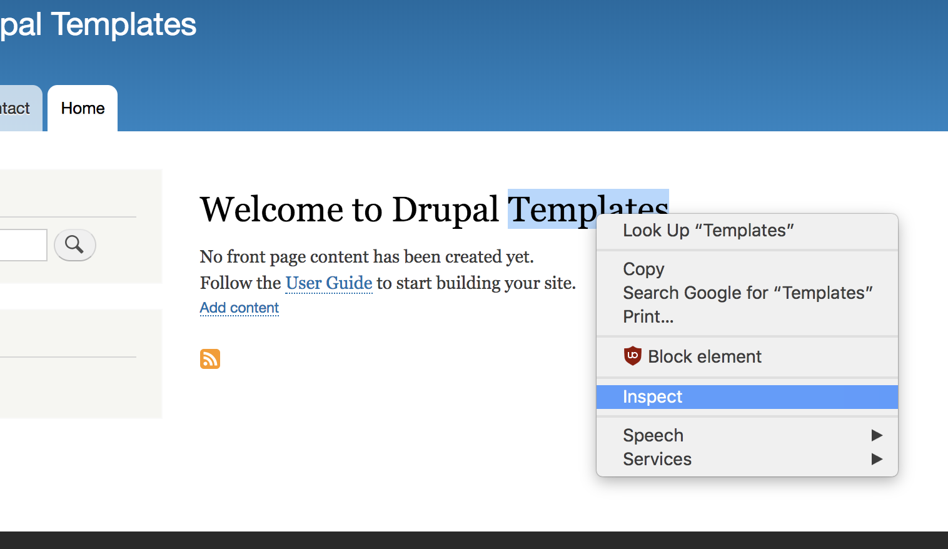Expand the Services submenu arrow

pos(877,459)
